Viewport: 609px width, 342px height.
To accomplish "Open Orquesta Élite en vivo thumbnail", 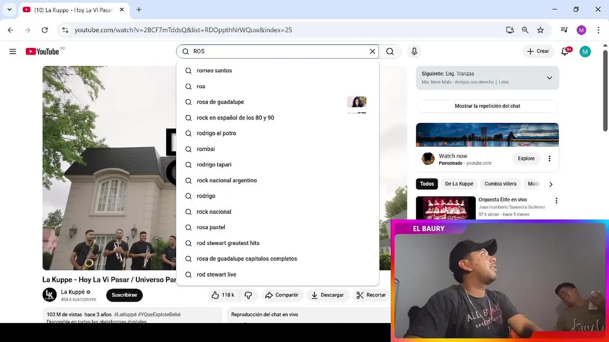I will coord(446,208).
